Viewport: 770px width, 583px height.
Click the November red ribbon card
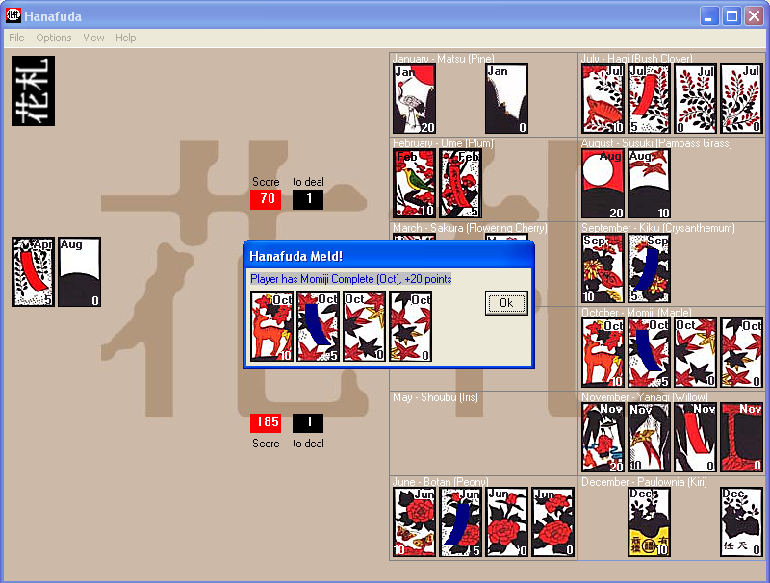(x=695, y=437)
